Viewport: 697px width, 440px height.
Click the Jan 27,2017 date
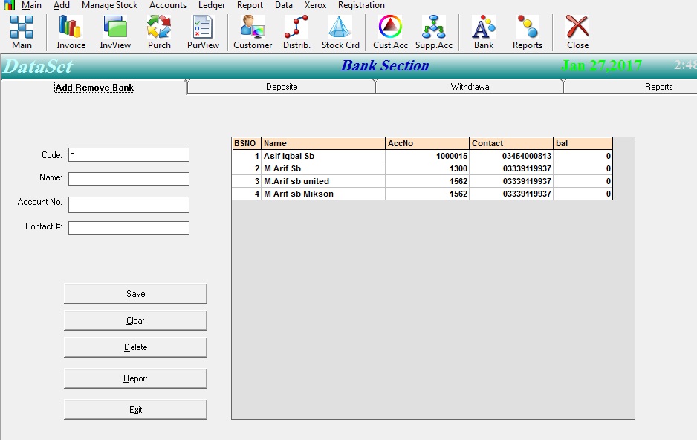pos(601,66)
